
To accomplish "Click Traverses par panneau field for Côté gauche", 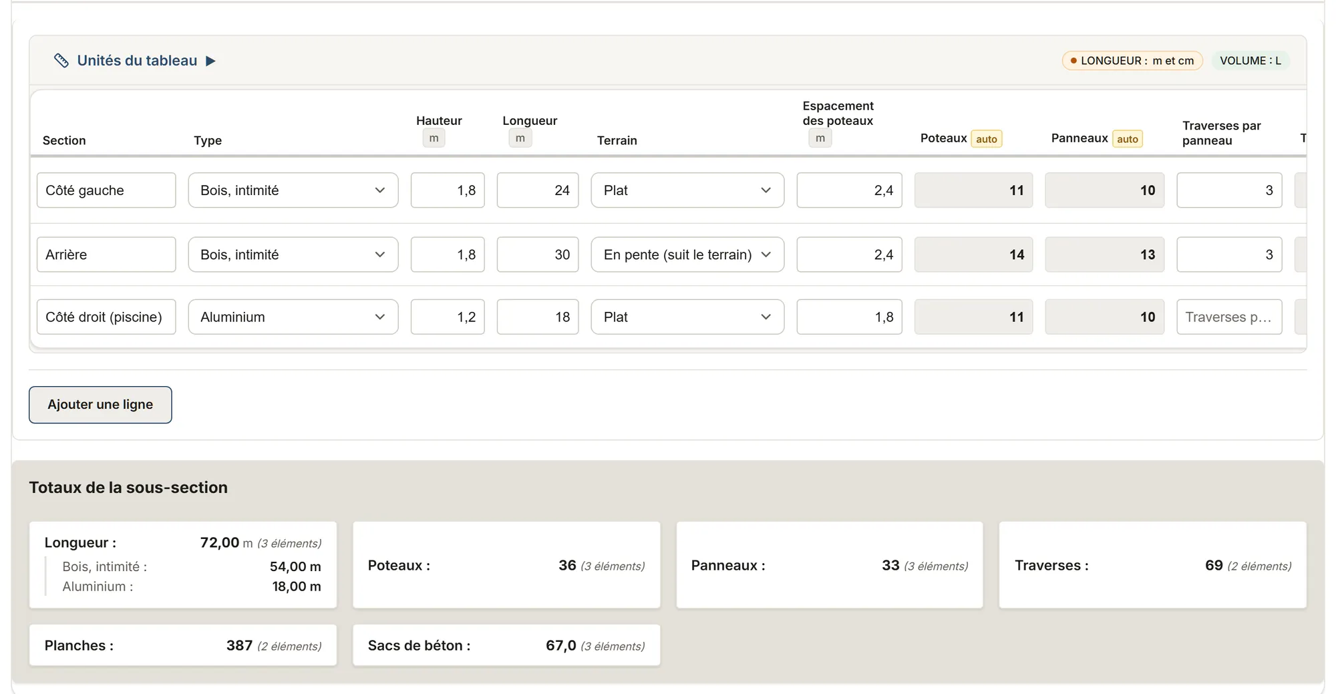I will pyautogui.click(x=1229, y=190).
